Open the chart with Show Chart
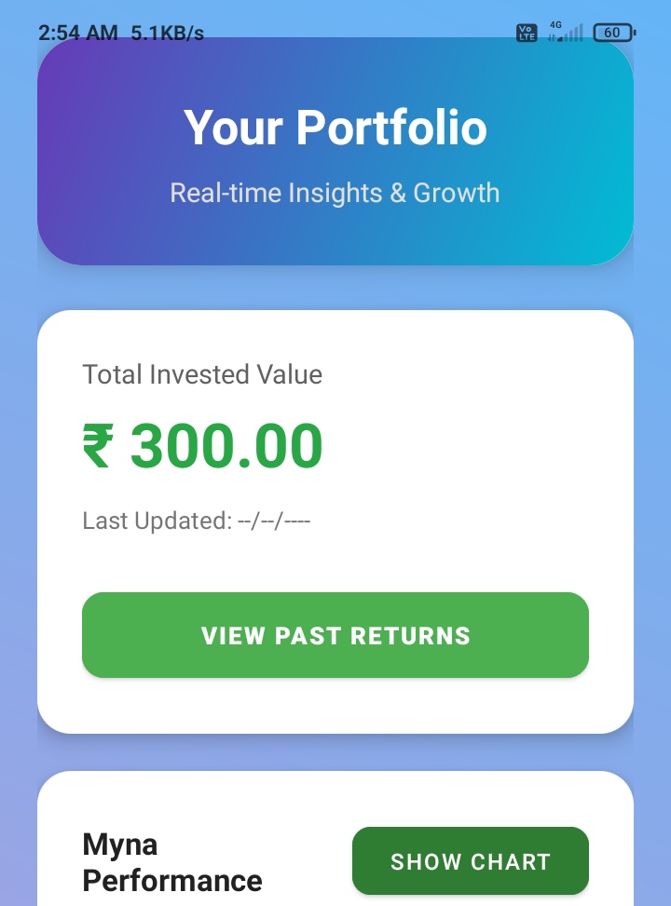Image resolution: width=671 pixels, height=906 pixels. 470,861
